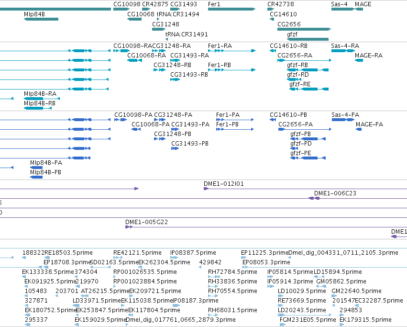Select the DME1-006C23 clone label

(335, 193)
